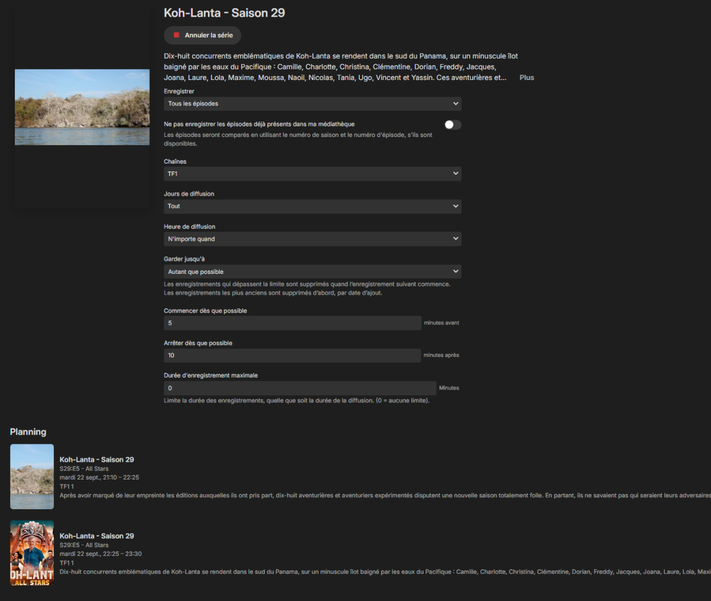Click the minutes après stop padding field
The width and height of the screenshot is (711, 601).
(x=293, y=356)
